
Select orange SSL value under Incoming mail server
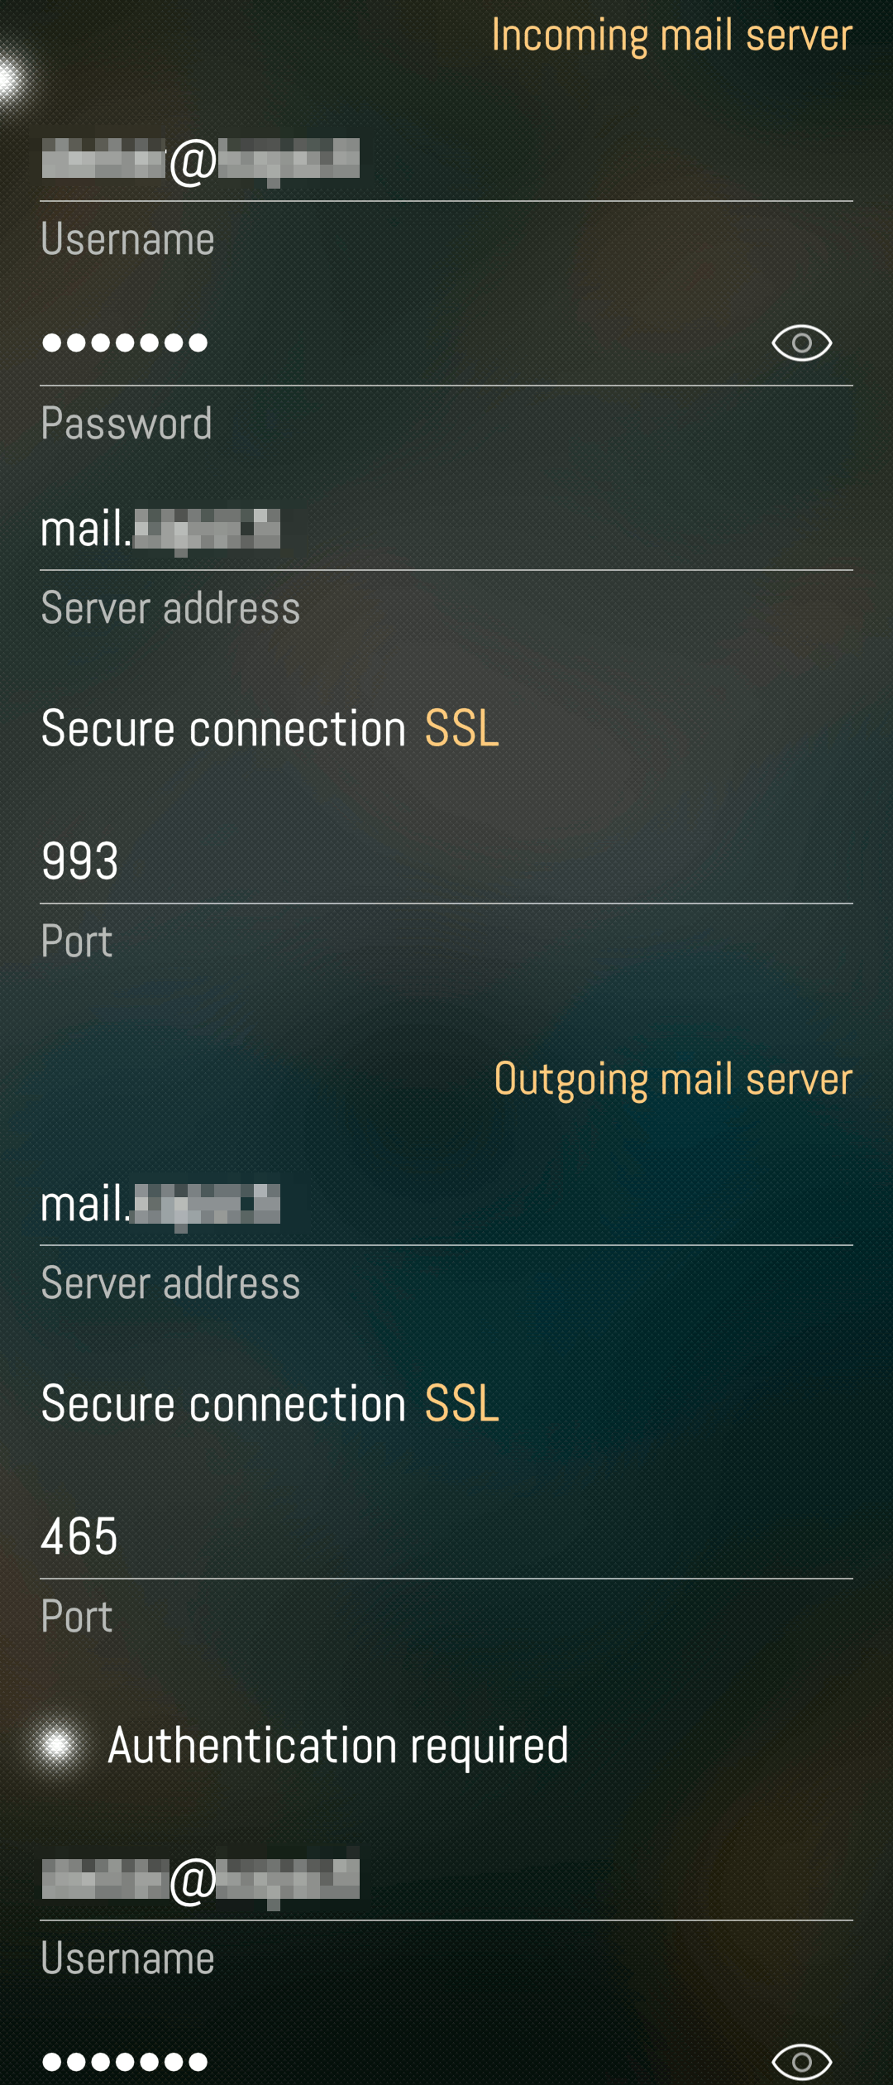click(x=461, y=728)
